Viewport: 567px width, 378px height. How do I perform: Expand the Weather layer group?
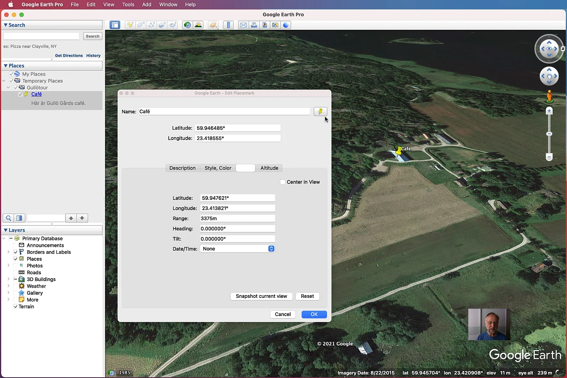[8, 286]
